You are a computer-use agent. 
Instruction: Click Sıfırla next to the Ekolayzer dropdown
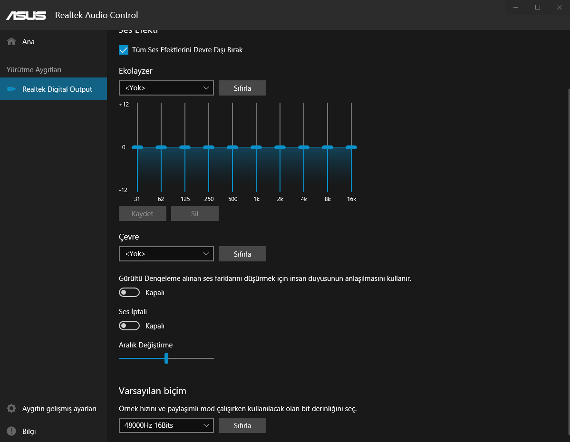tap(242, 88)
